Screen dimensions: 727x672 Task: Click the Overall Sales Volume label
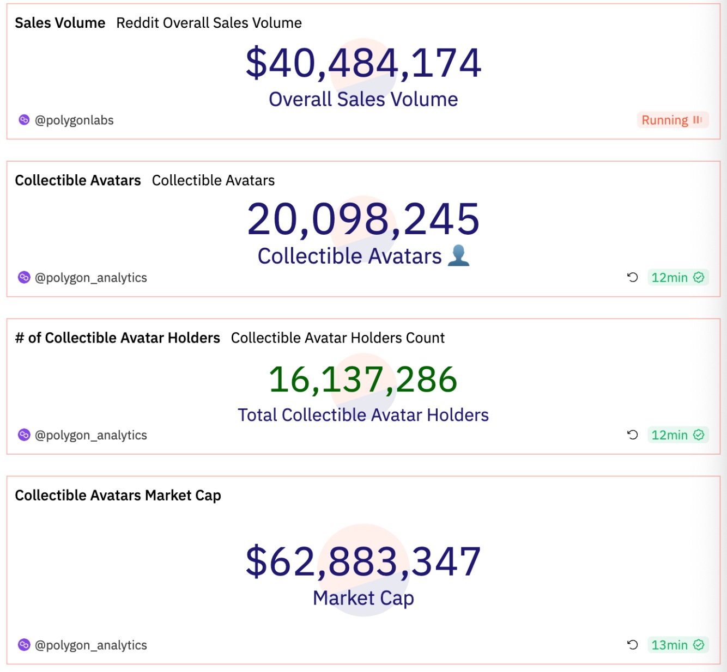pyautogui.click(x=362, y=99)
